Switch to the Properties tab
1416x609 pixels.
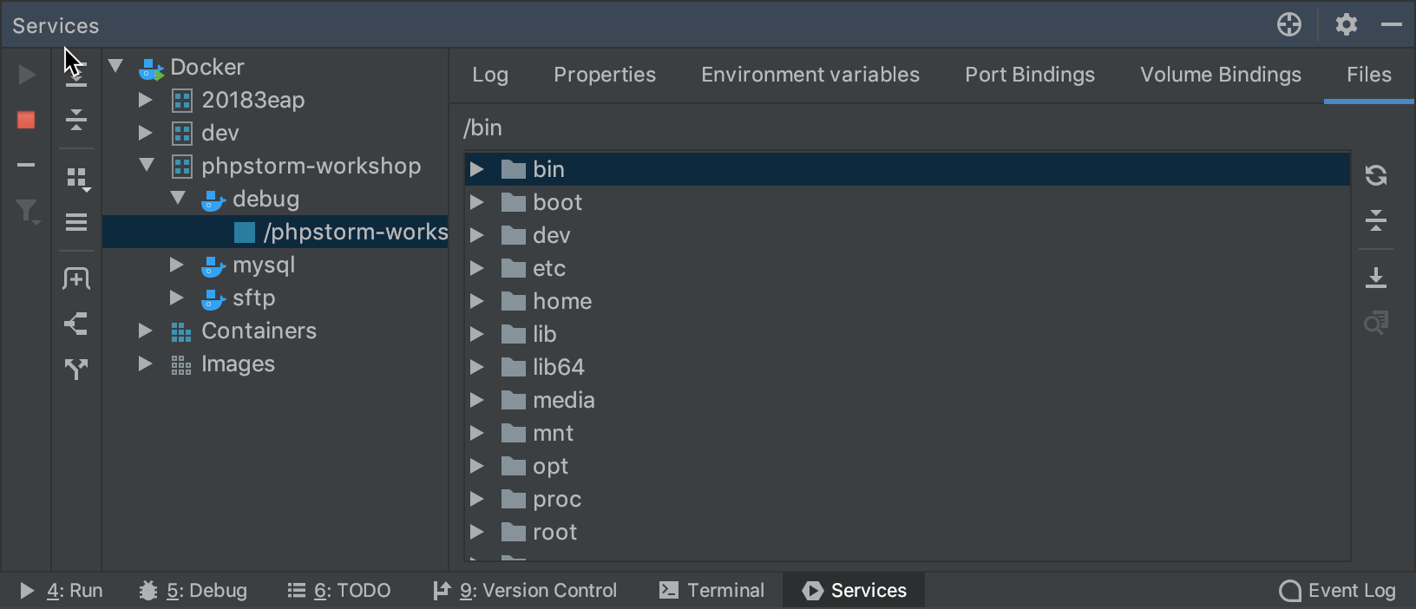pyautogui.click(x=605, y=75)
